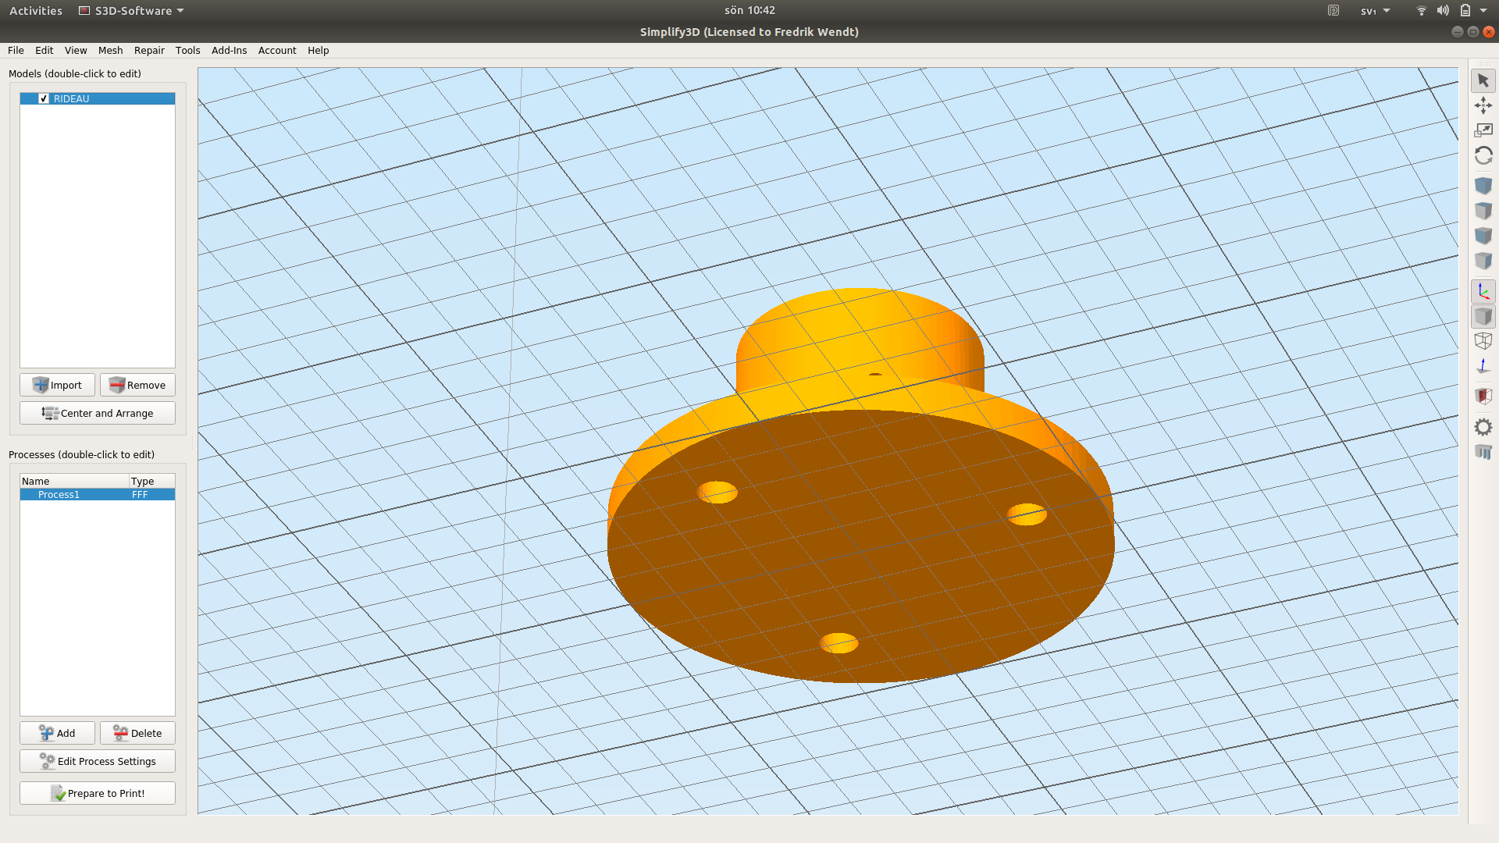Viewport: 1499px width, 843px height.
Task: Toggle the coordinate axes display
Action: [1483, 291]
